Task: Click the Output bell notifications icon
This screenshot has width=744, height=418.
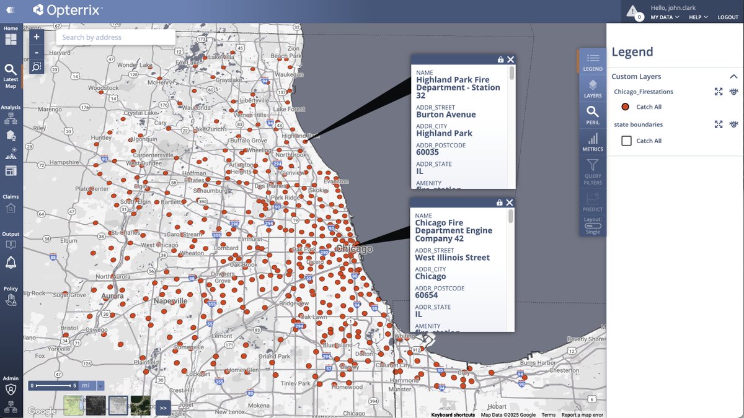Action: tap(11, 263)
